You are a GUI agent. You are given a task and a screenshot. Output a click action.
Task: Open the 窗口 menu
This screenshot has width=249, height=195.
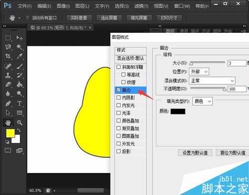coord(182,6)
